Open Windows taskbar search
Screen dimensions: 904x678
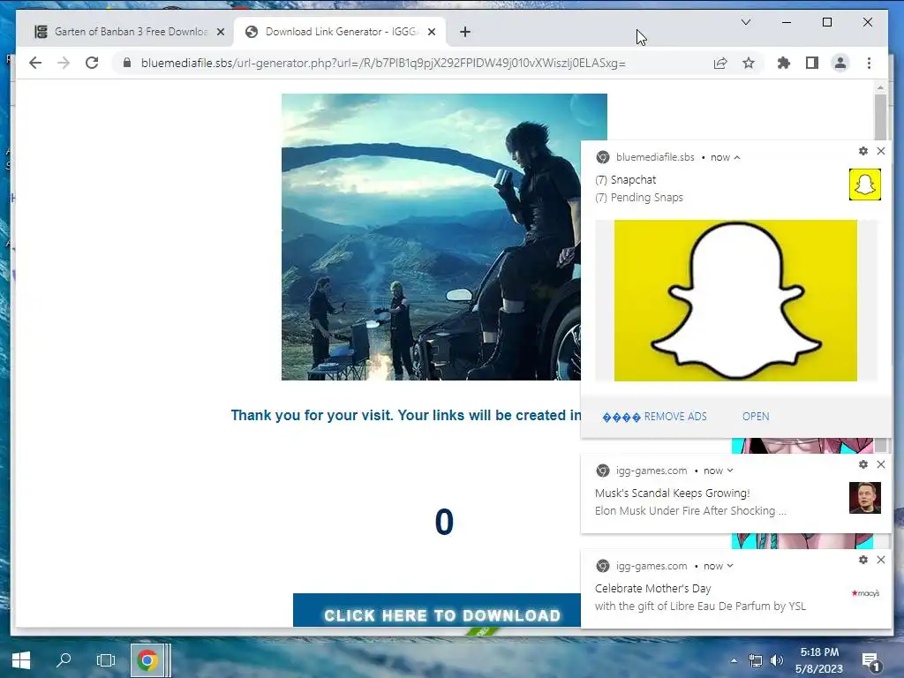64,660
